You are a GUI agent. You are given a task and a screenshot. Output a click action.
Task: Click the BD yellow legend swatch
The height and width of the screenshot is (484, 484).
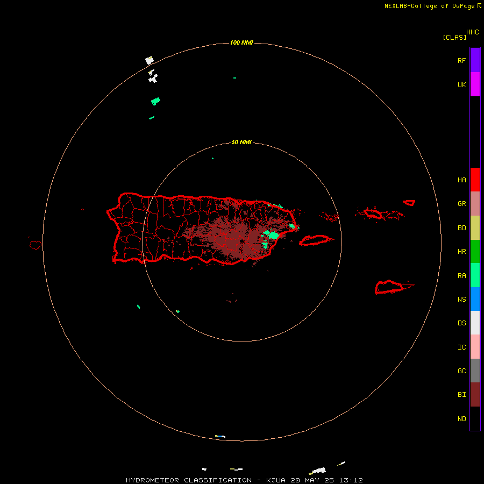pyautogui.click(x=475, y=227)
